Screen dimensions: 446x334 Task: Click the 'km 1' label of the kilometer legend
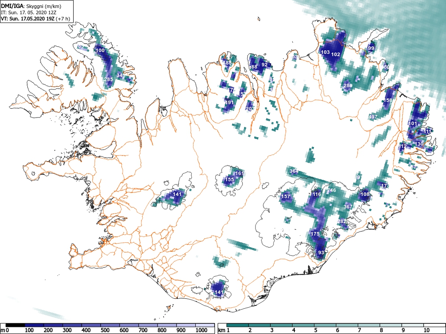224,330
